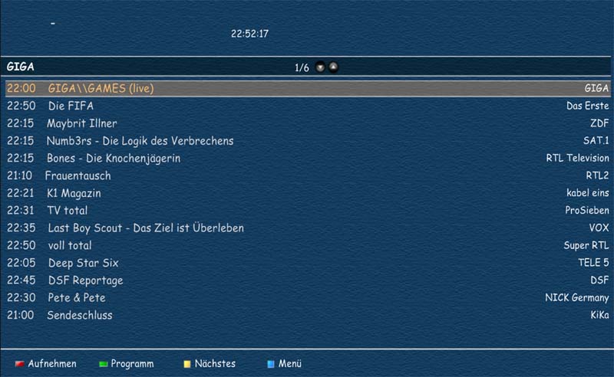Click the blue Menü key icon
614x377 pixels.
271,364
